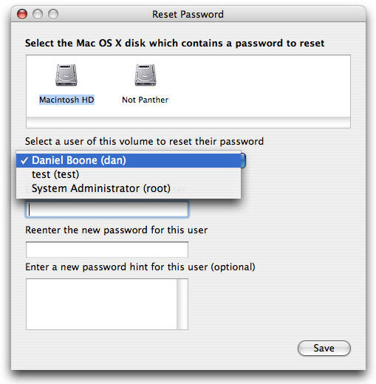Click inside the password hint text area

pyautogui.click(x=101, y=304)
